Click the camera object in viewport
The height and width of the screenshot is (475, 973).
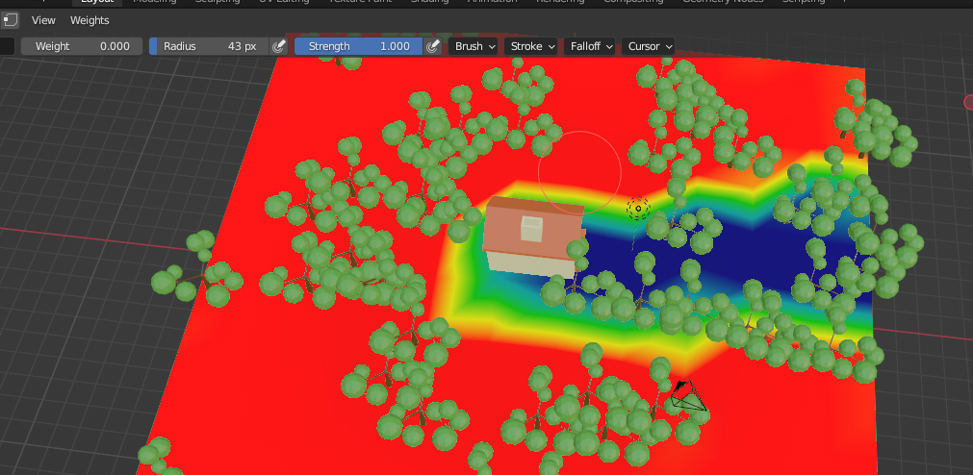coord(688,397)
